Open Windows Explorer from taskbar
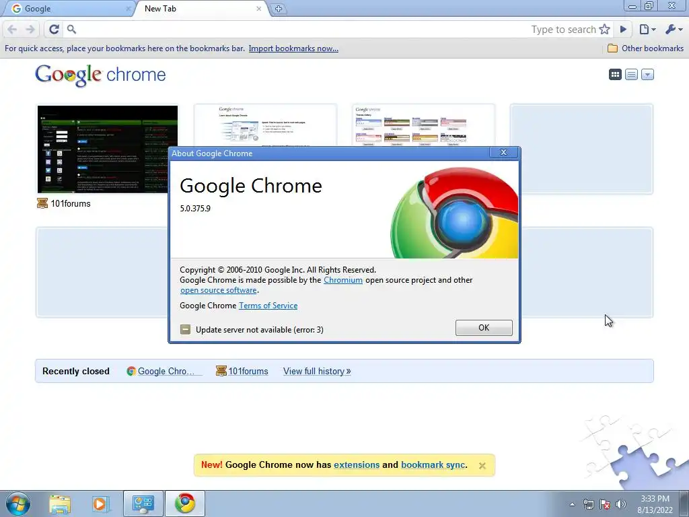The height and width of the screenshot is (517, 689). pyautogui.click(x=60, y=504)
